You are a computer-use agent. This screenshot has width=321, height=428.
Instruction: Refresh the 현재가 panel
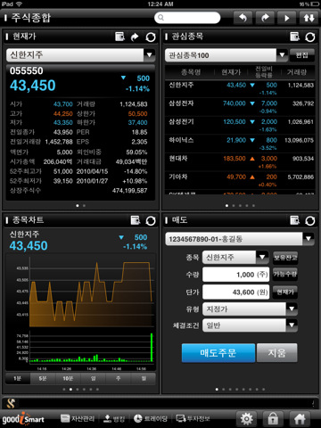point(151,37)
